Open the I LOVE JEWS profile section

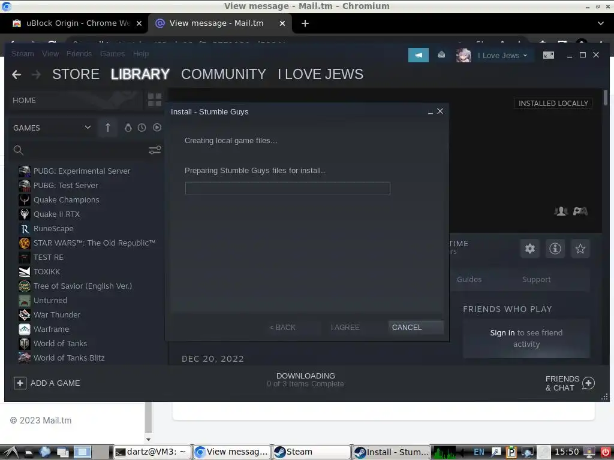321,74
